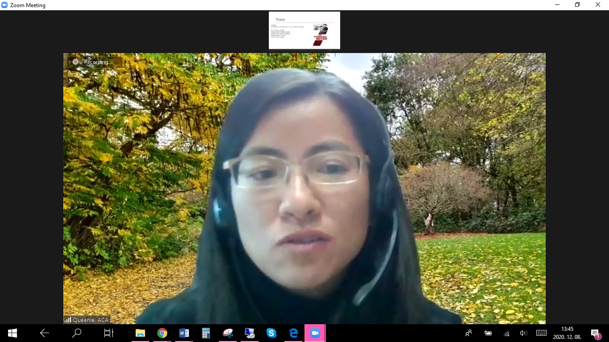Click the red Recording indicator icon
609x342 pixels.
pos(76,62)
